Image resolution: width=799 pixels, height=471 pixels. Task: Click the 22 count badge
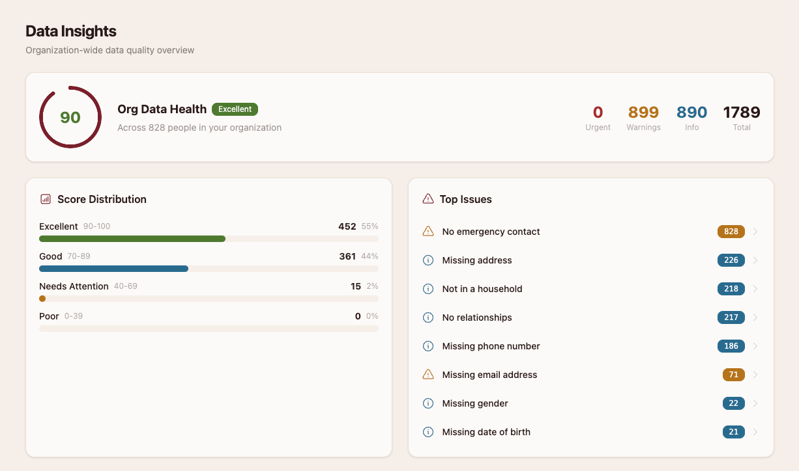click(734, 403)
